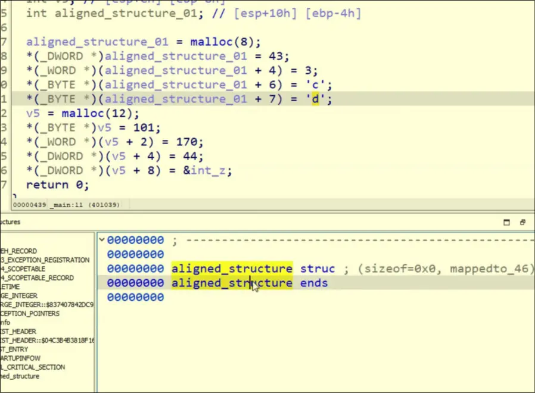
Task: Select the RTL_CRITICAL_SECTION structure entry
Action: [x=33, y=367]
